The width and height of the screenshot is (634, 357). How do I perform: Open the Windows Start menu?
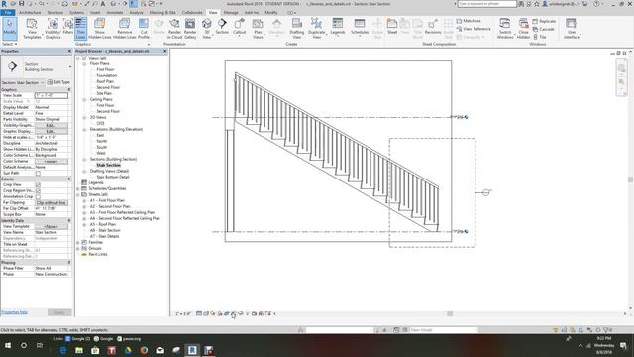pyautogui.click(x=8, y=346)
